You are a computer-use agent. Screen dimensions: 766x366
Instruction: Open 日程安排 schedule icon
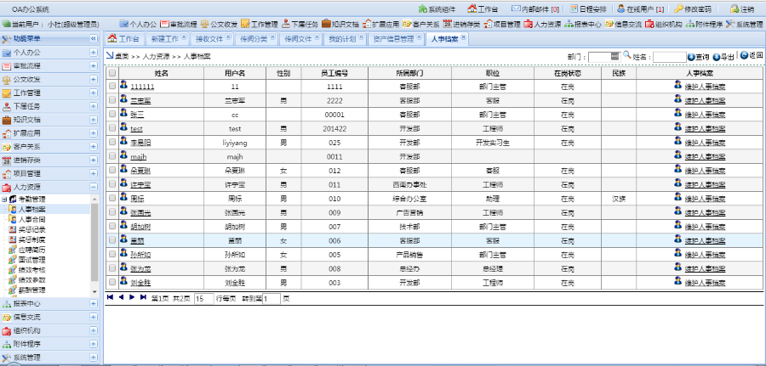pyautogui.click(x=574, y=8)
